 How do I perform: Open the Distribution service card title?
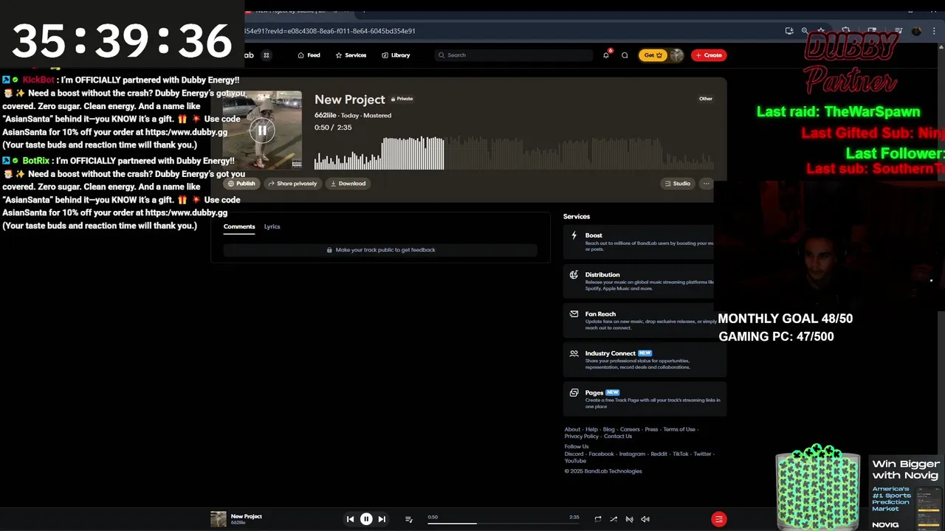pos(602,274)
